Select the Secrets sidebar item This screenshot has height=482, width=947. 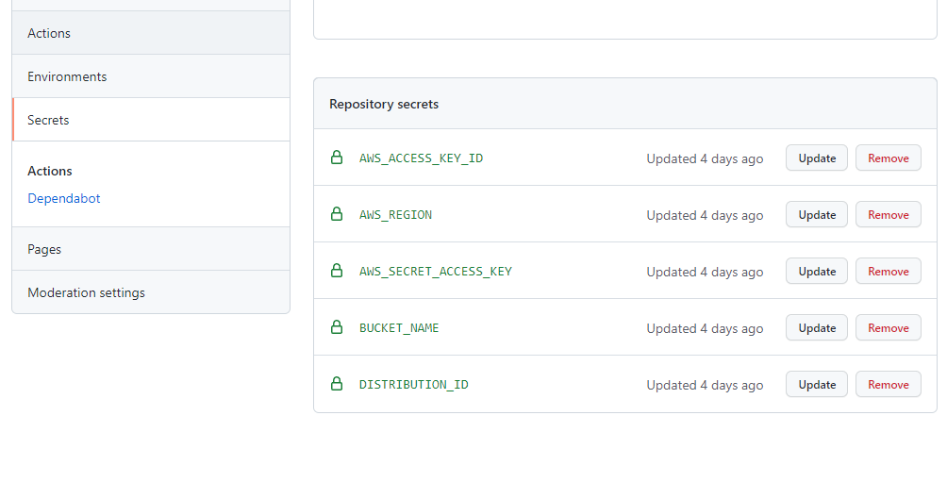click(x=151, y=120)
